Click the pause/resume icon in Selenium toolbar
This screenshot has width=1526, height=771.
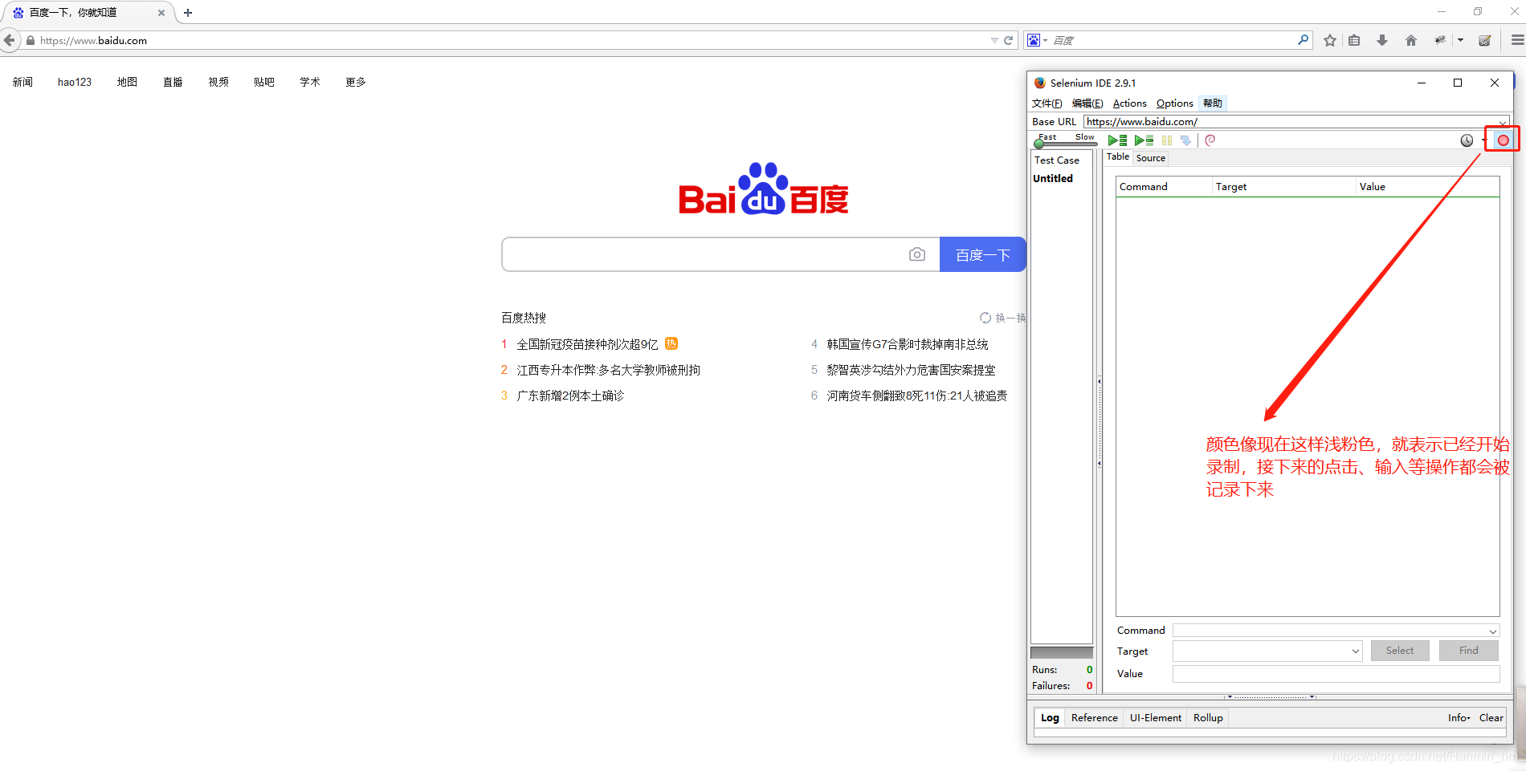click(x=1167, y=140)
